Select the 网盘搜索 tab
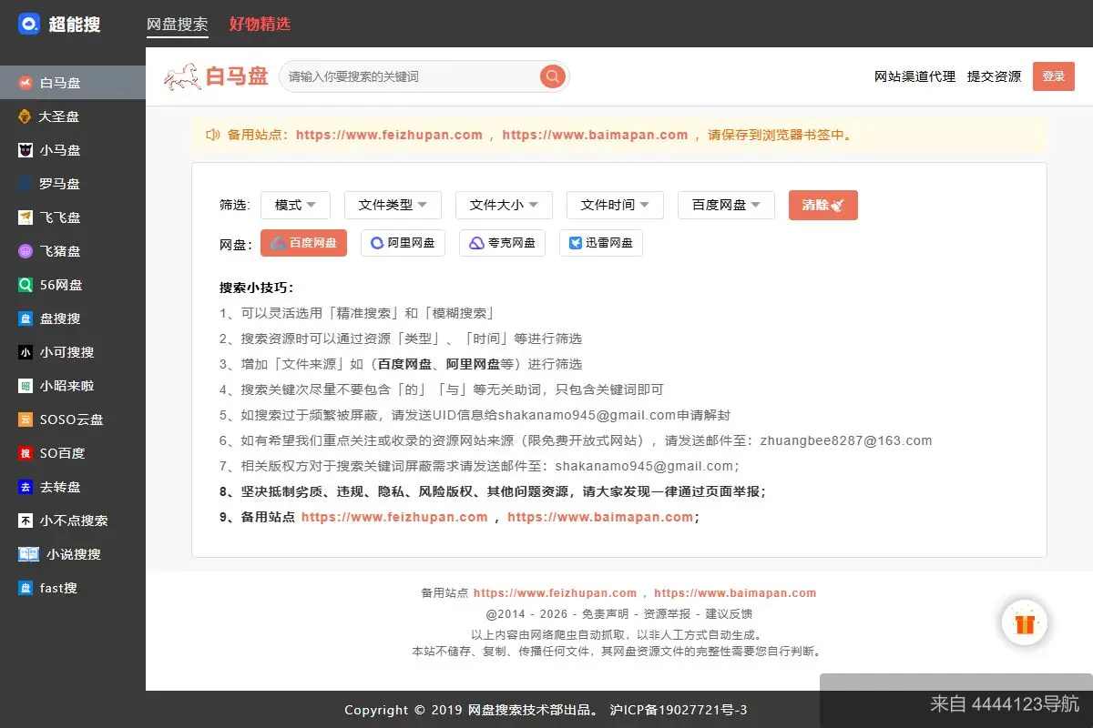This screenshot has width=1093, height=728. point(177,25)
